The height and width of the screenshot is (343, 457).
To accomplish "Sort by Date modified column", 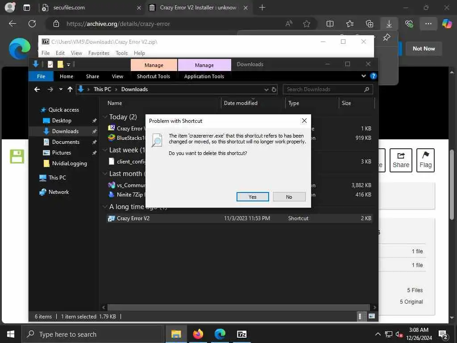I will (241, 103).
